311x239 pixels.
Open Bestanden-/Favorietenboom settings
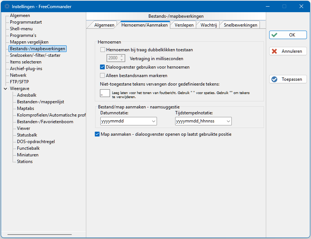pos(45,122)
